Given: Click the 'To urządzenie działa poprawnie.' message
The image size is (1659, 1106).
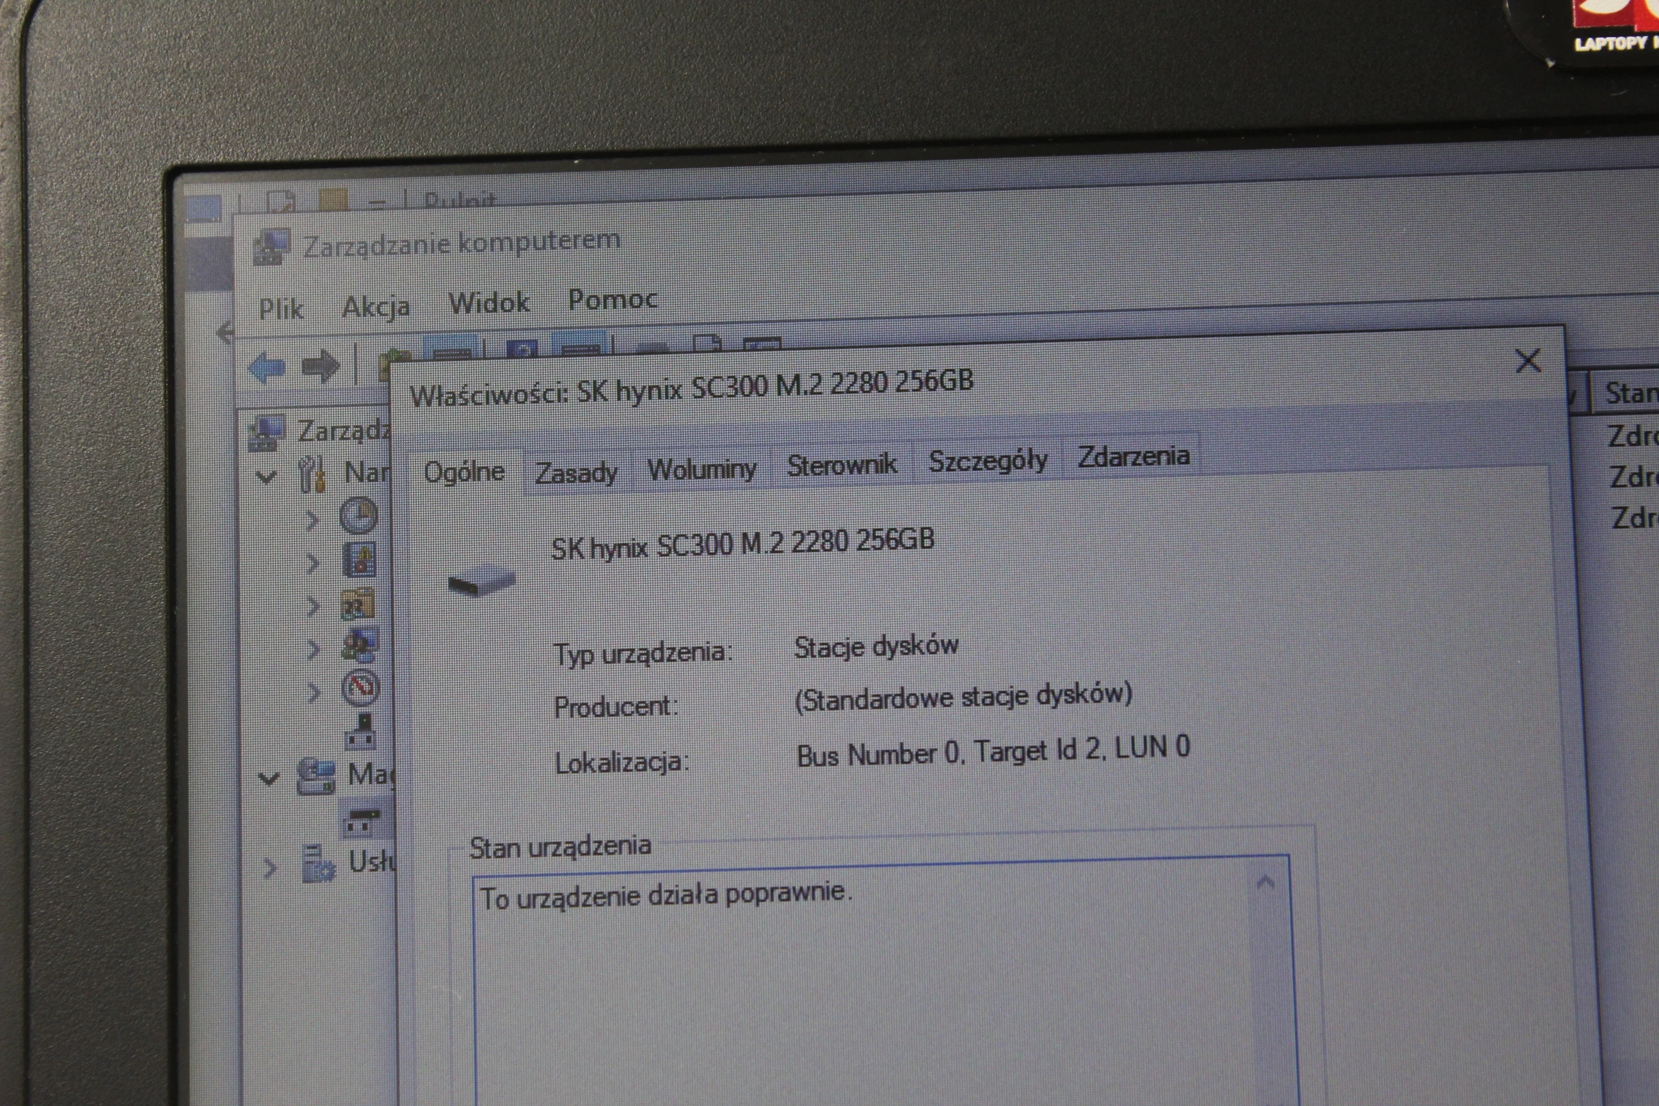Looking at the screenshot, I should 666,895.
